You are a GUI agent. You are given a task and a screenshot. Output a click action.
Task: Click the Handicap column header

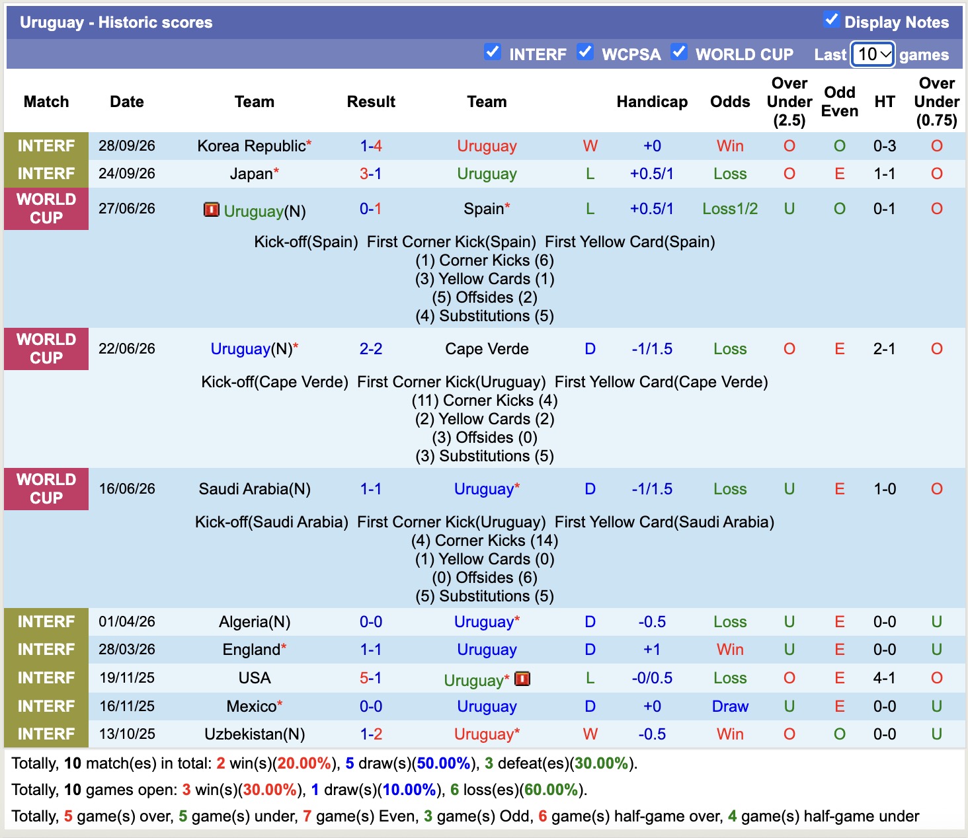point(652,102)
